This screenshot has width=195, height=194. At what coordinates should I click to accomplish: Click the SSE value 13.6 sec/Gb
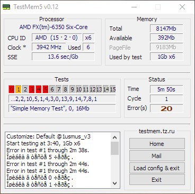(63, 57)
